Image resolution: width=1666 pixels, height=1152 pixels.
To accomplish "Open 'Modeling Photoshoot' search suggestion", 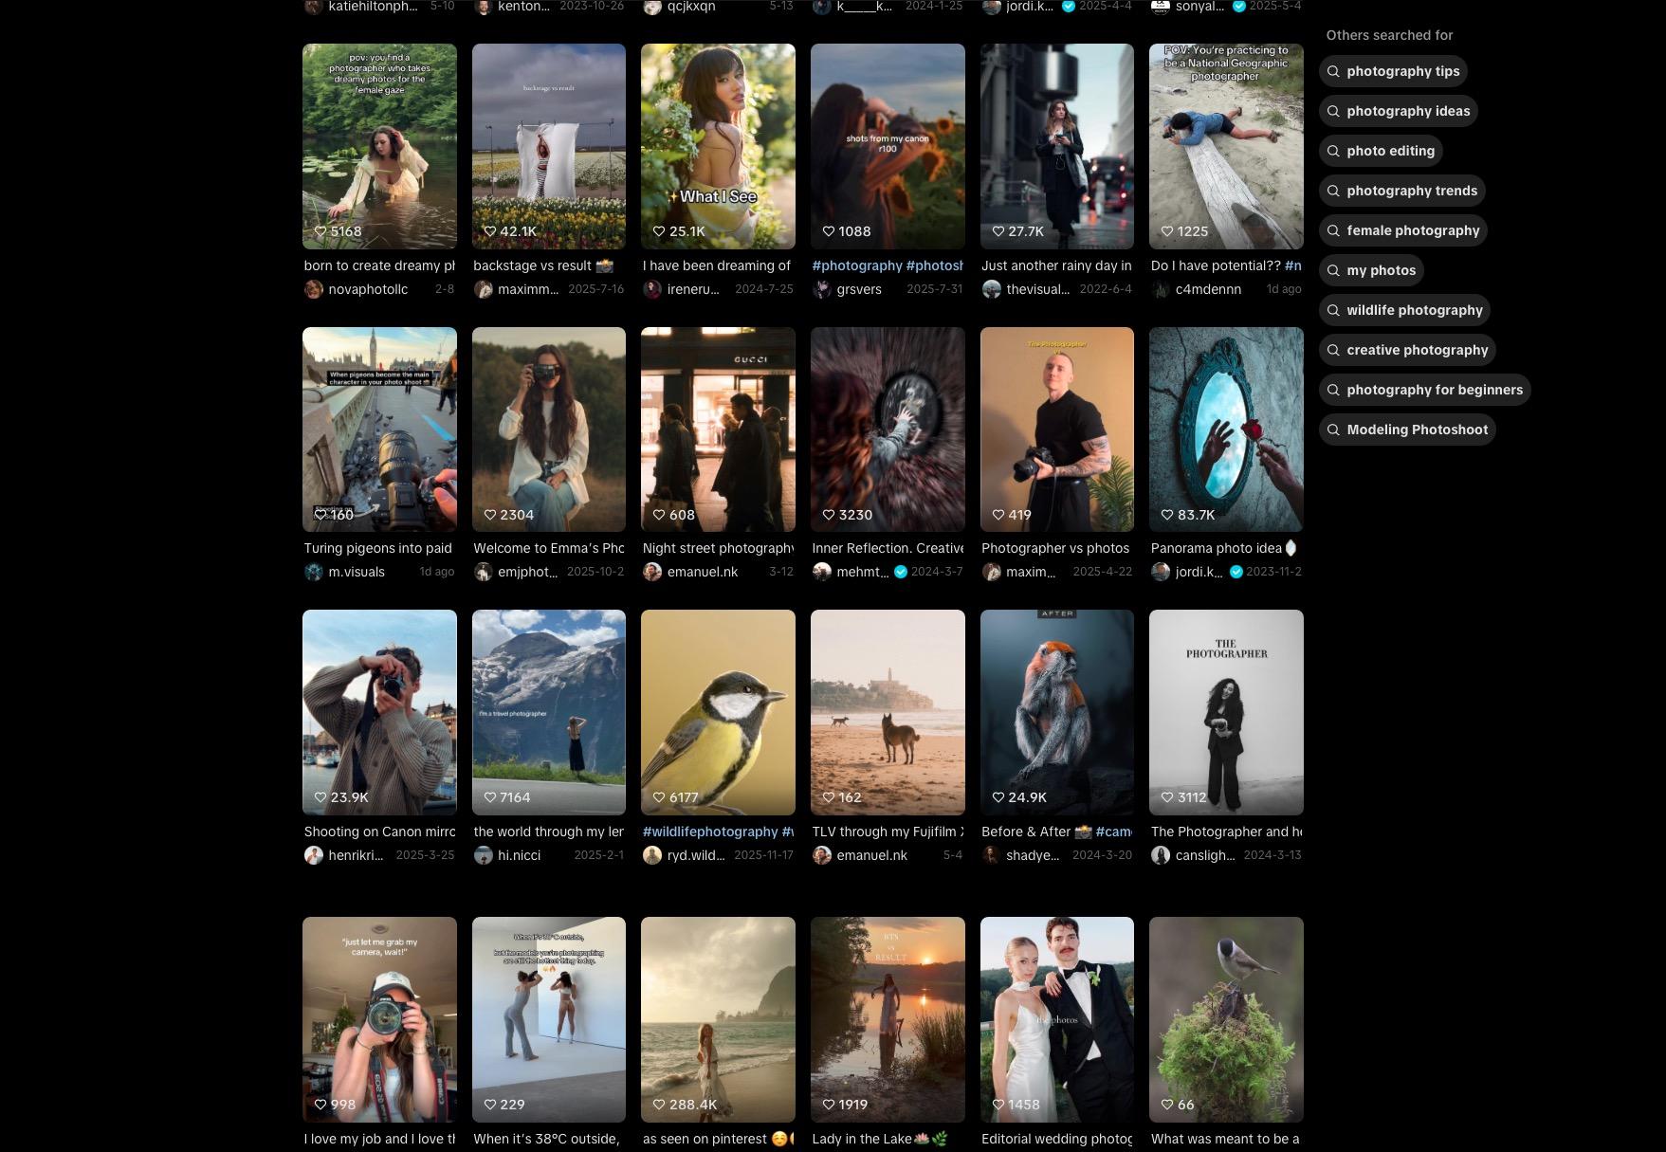I will tap(1407, 430).
